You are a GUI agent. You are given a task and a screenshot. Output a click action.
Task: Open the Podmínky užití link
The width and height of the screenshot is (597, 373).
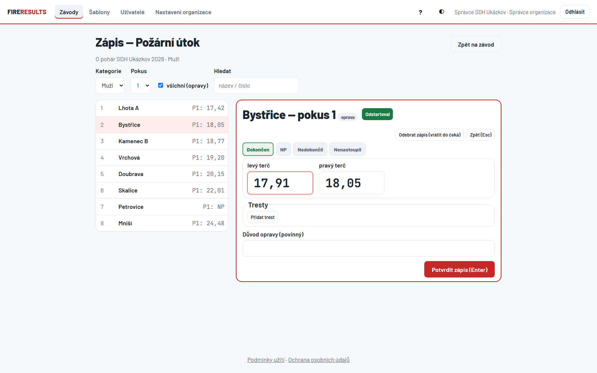coord(266,360)
